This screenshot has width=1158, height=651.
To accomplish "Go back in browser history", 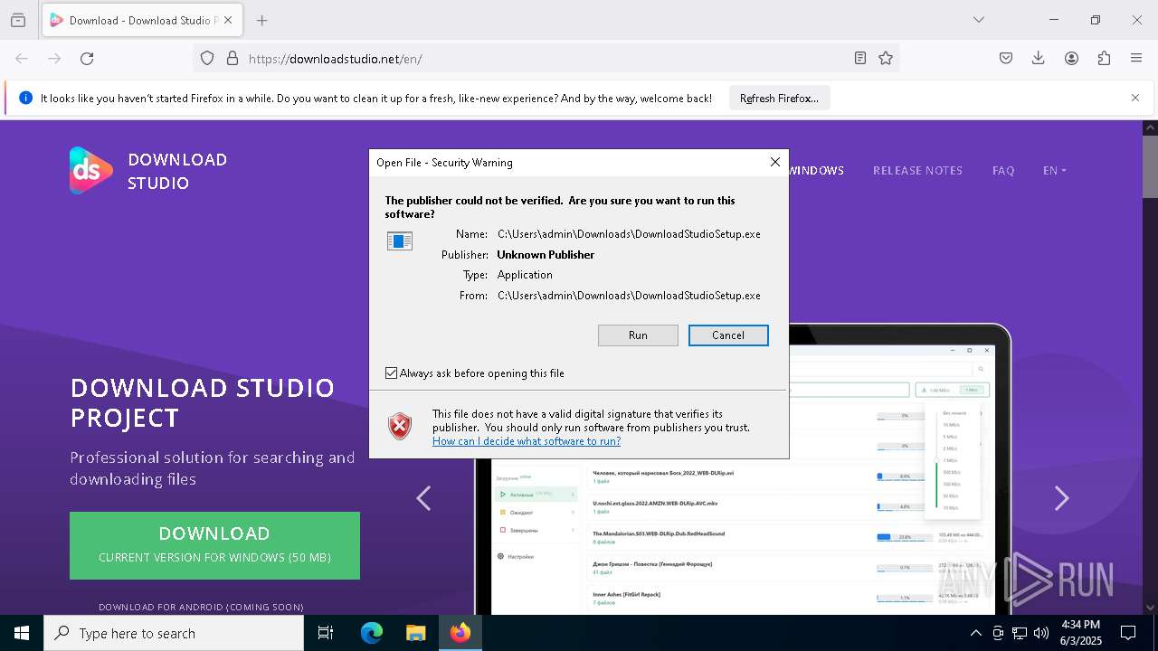I will coord(22,58).
